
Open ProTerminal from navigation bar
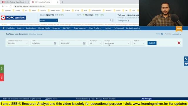[119, 28]
